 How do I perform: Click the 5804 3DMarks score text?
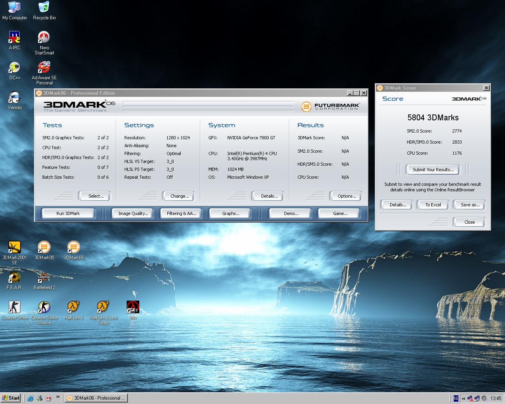click(433, 118)
